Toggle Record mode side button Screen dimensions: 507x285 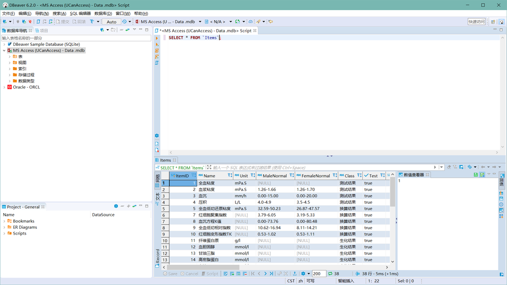[x=158, y=257]
